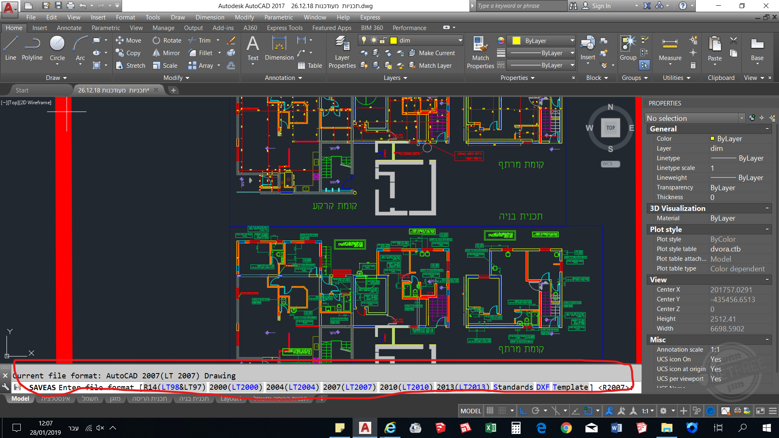Open the Dimension menu
Screen dimensions: 779x438
pyautogui.click(x=209, y=17)
